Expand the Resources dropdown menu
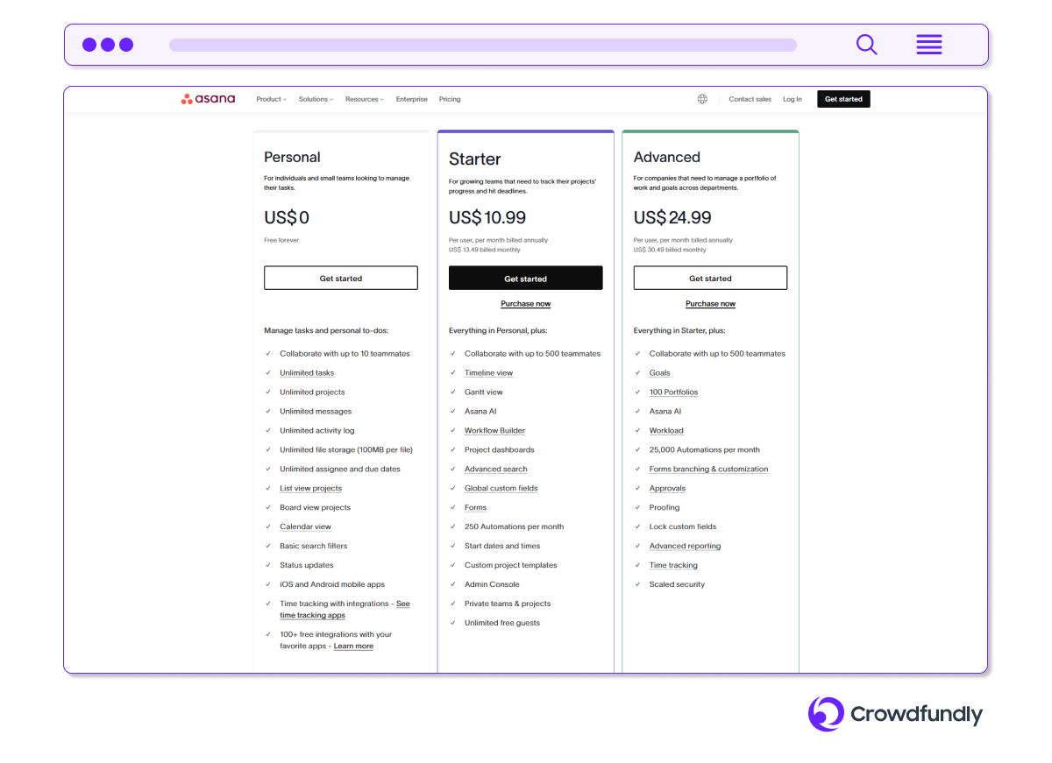The image size is (1052, 763). point(365,99)
